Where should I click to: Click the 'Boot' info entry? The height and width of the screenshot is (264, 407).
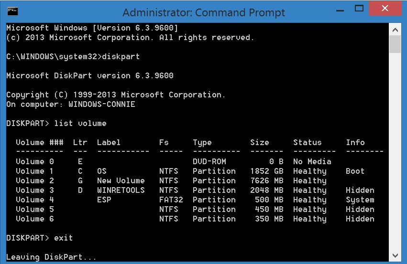coord(355,171)
